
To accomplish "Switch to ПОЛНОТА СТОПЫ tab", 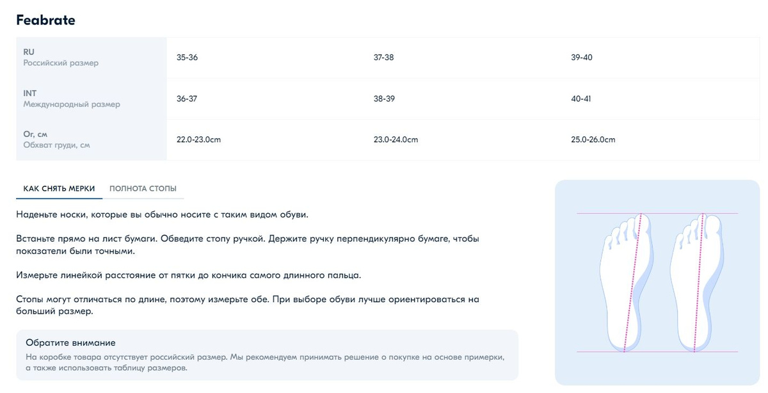I will [143, 189].
